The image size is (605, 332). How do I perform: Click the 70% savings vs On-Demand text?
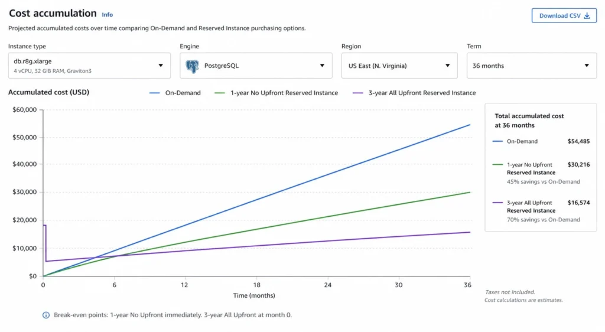[544, 220]
